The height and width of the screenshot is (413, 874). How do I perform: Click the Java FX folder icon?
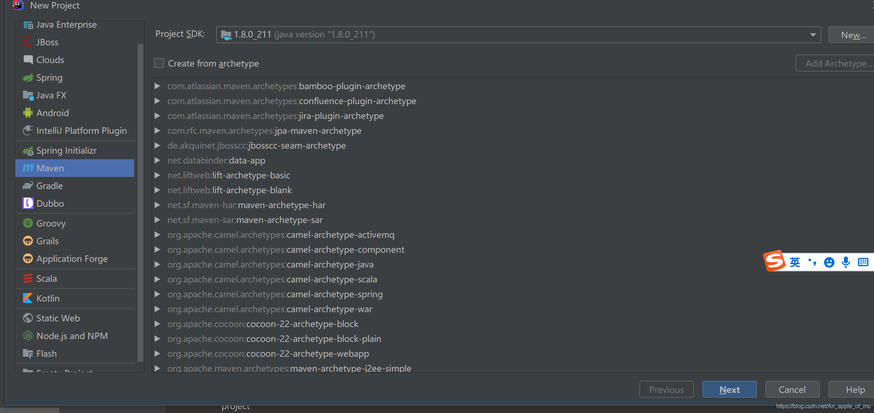click(x=28, y=95)
